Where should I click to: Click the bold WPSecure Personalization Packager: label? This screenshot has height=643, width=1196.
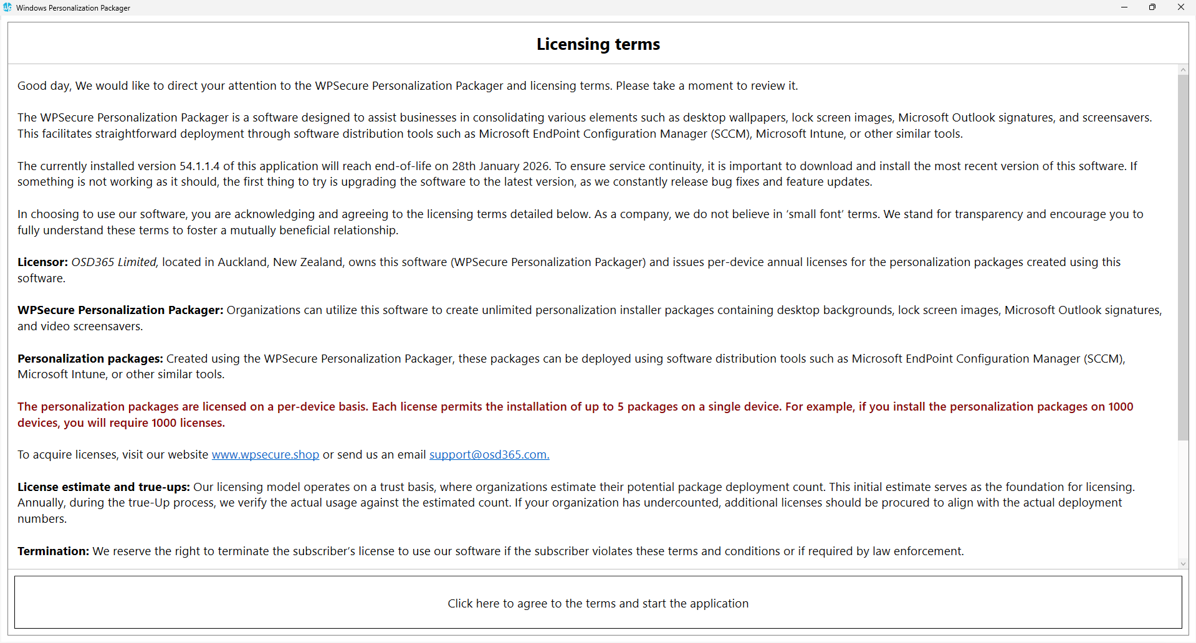pos(120,310)
